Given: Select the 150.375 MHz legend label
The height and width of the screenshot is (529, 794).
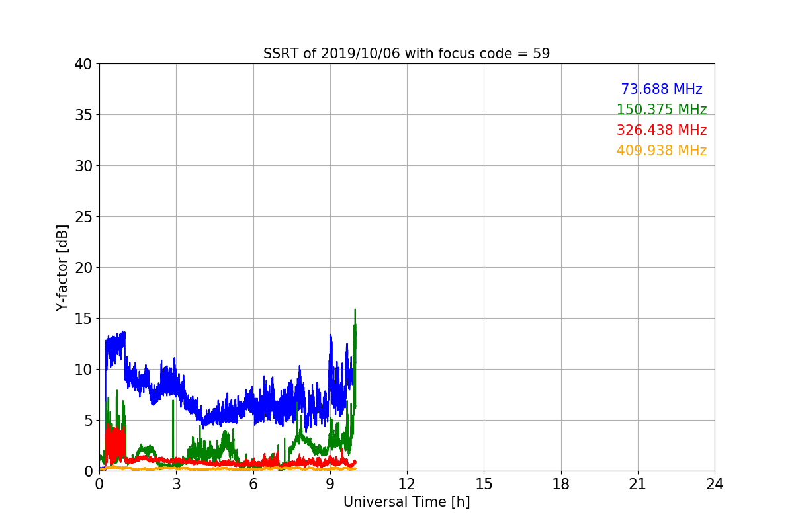Looking at the screenshot, I should [x=662, y=110].
